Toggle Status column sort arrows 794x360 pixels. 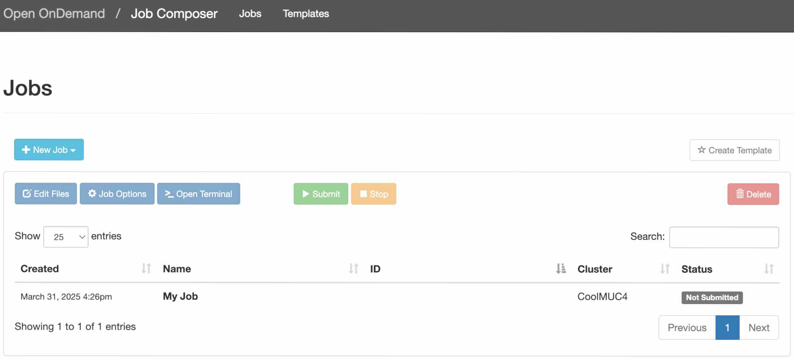(769, 269)
